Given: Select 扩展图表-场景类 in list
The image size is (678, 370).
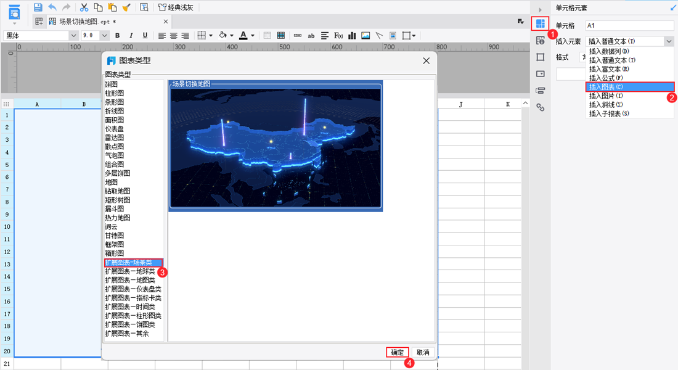Looking at the screenshot, I should 134,262.
